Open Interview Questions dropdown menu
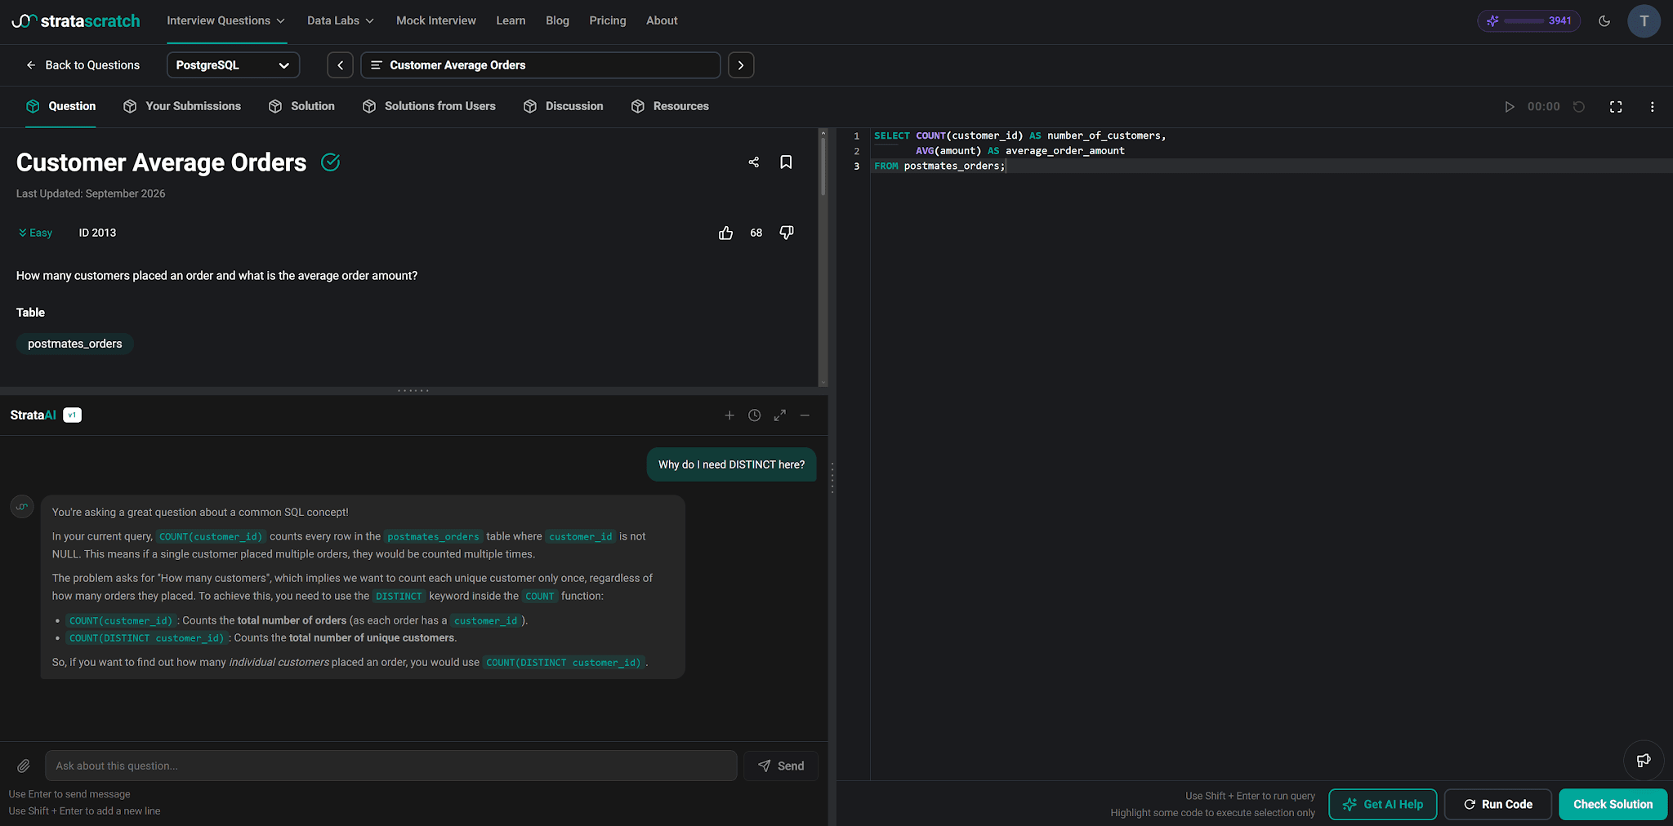The height and width of the screenshot is (826, 1673). [x=226, y=20]
